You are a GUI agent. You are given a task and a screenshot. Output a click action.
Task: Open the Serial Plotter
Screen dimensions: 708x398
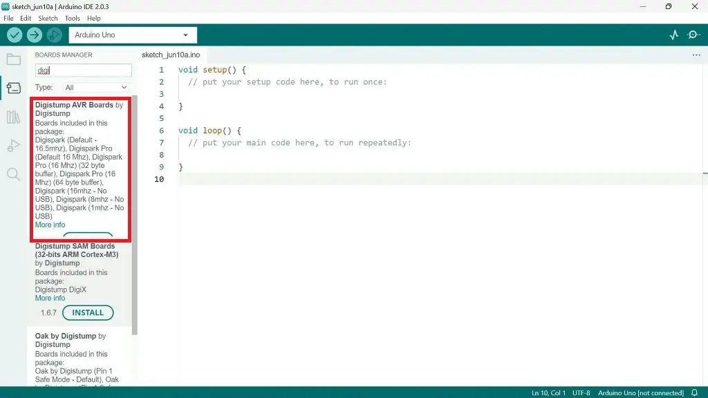(673, 35)
